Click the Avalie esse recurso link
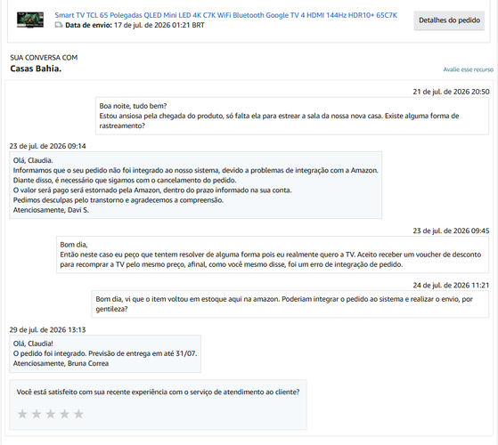This screenshot has height=445, width=498. [468, 69]
